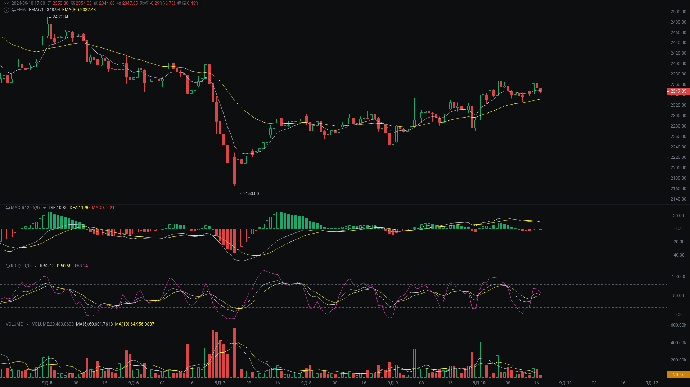Click the DIF:10.80 readout
This screenshot has width=690, height=387.
coord(58,208)
